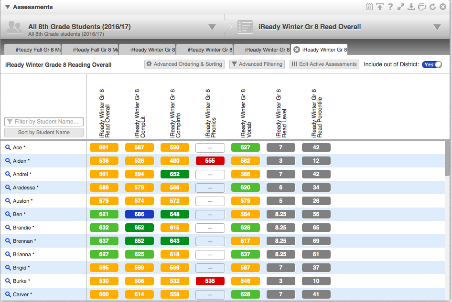Click the assessment list icon
Image resolution: width=452 pixels, height=302 pixels.
coord(245,27)
